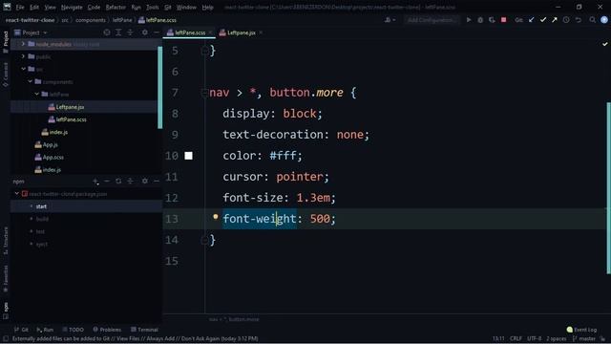Open the Tools menu
The image size is (611, 344).
click(153, 7)
